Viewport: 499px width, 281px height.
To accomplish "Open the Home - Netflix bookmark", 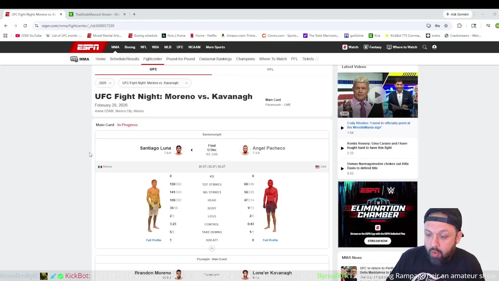I will pyautogui.click(x=203, y=36).
